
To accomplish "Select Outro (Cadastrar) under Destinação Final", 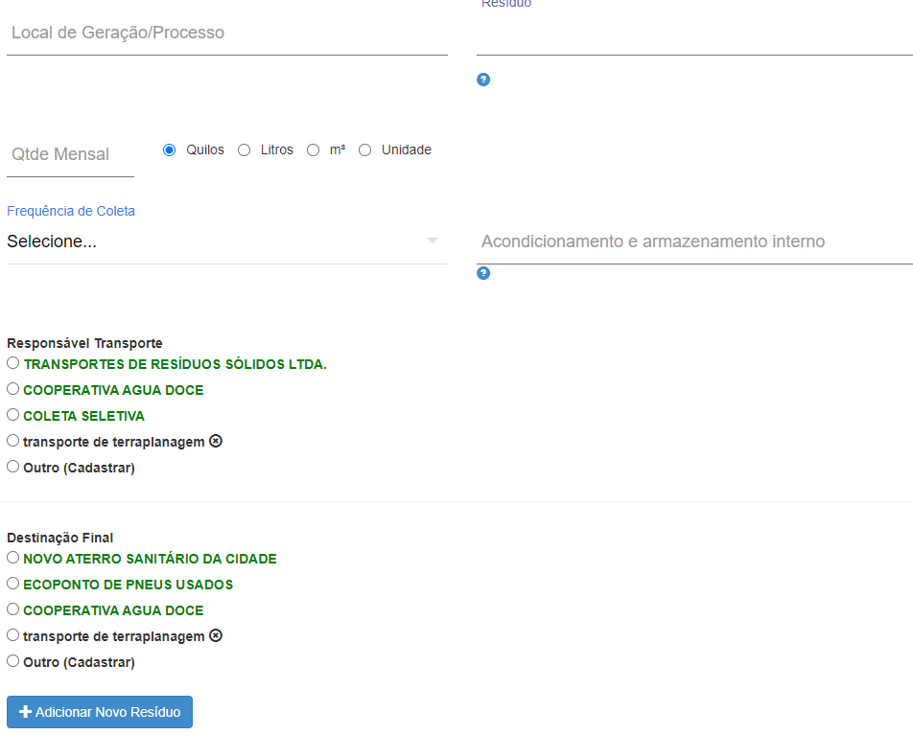I will point(12,661).
